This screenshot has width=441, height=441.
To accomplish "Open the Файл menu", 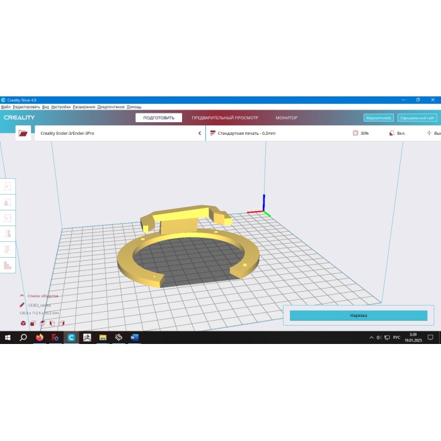I will click(6, 107).
